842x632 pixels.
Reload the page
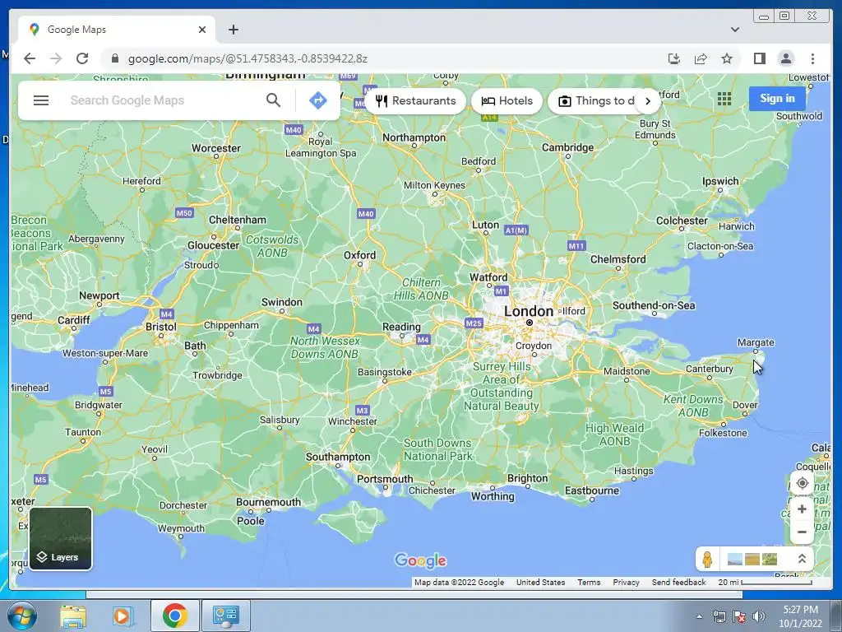pos(82,58)
